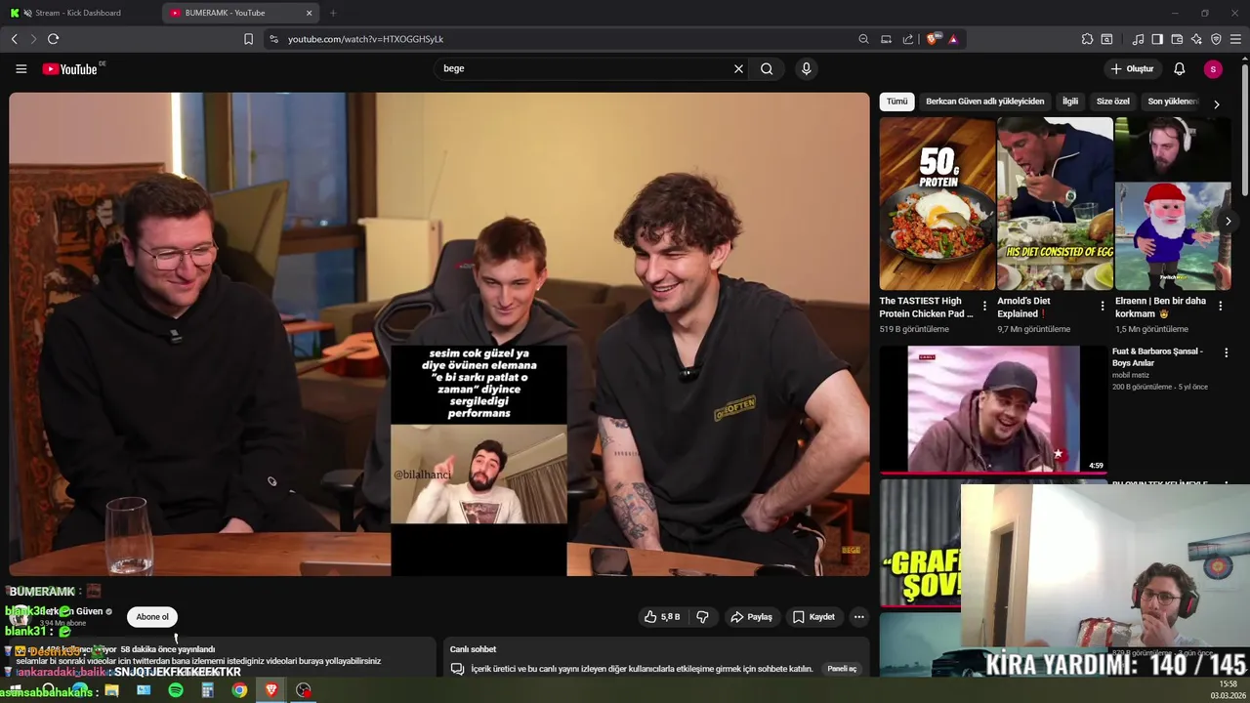
Task: Click the main video player
Action: pos(439,334)
